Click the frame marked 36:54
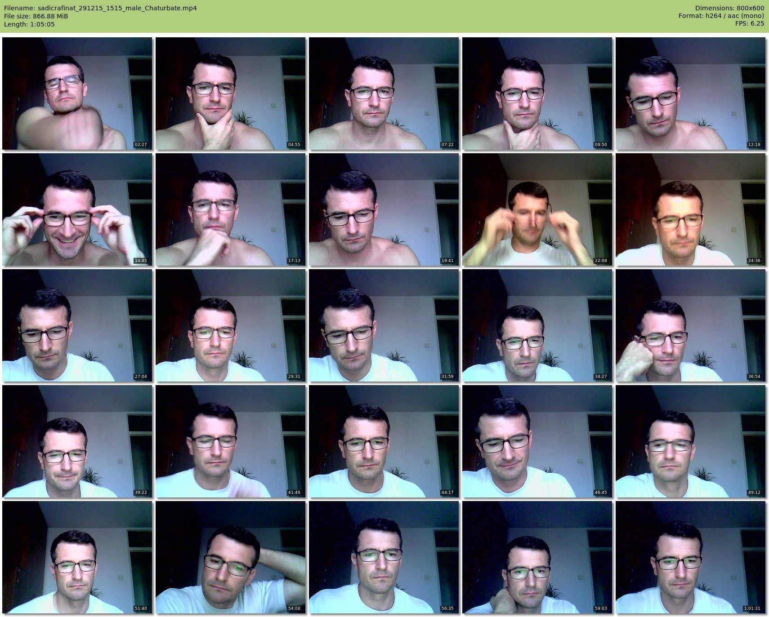Viewport: 769px width, 617px height. point(690,325)
